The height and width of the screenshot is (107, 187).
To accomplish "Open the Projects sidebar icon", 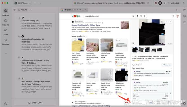I will [x=6, y=22].
